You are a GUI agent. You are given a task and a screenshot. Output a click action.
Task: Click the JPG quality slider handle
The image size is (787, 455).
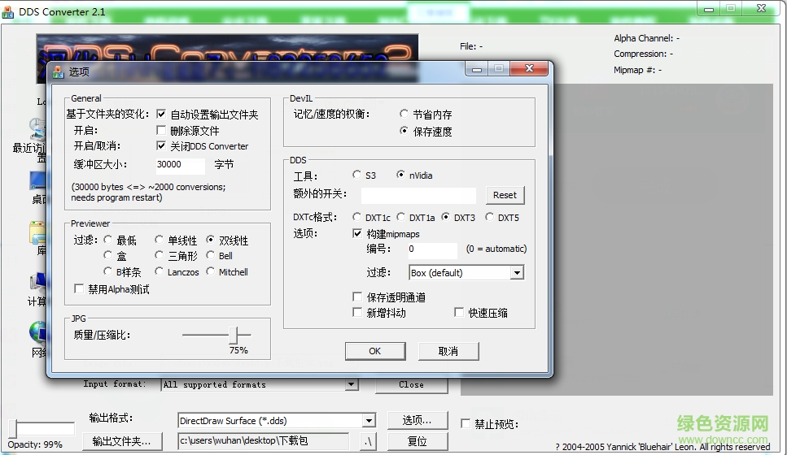(235, 334)
